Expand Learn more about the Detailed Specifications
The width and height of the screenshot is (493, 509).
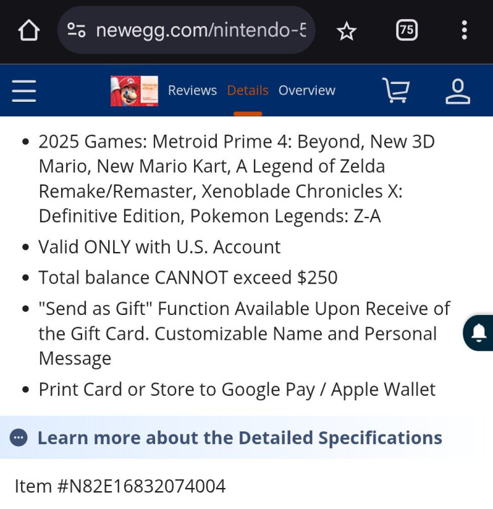[x=239, y=438]
